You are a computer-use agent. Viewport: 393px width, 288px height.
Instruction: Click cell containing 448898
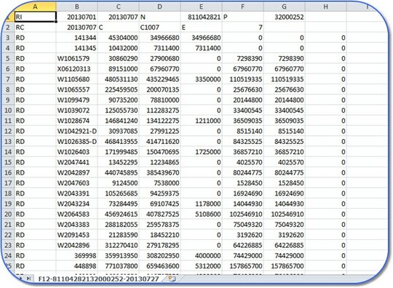click(x=76, y=266)
